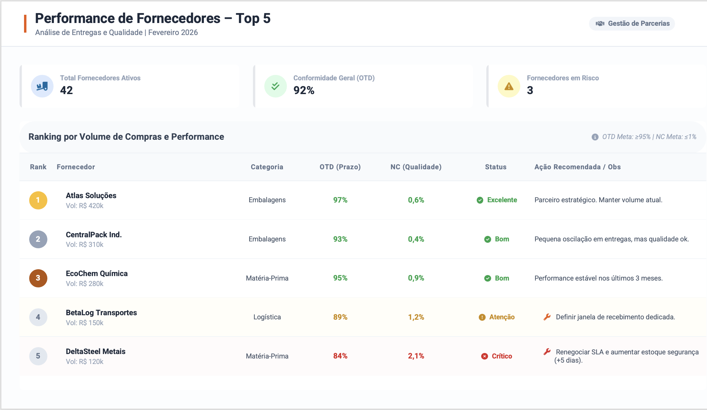Viewport: 707px width, 410px height.
Task: Sort by the OTD (Prazo) column header
Action: click(340, 167)
